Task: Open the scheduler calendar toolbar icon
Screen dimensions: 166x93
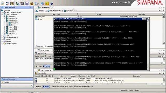Action: [22, 4]
